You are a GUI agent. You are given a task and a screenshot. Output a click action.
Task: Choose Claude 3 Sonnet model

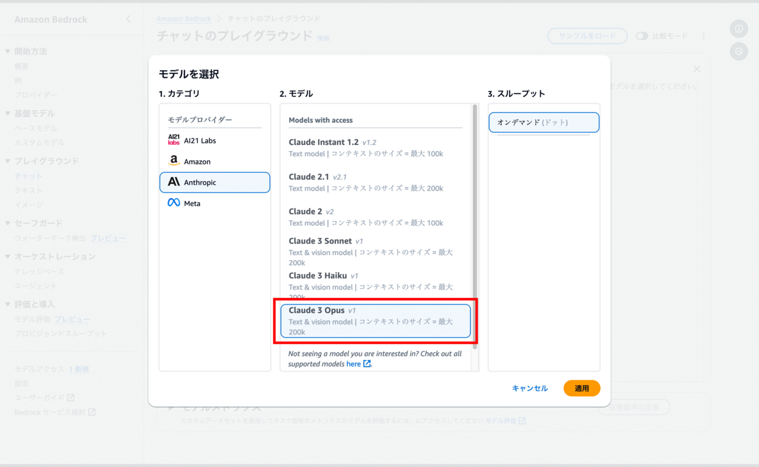pos(376,252)
